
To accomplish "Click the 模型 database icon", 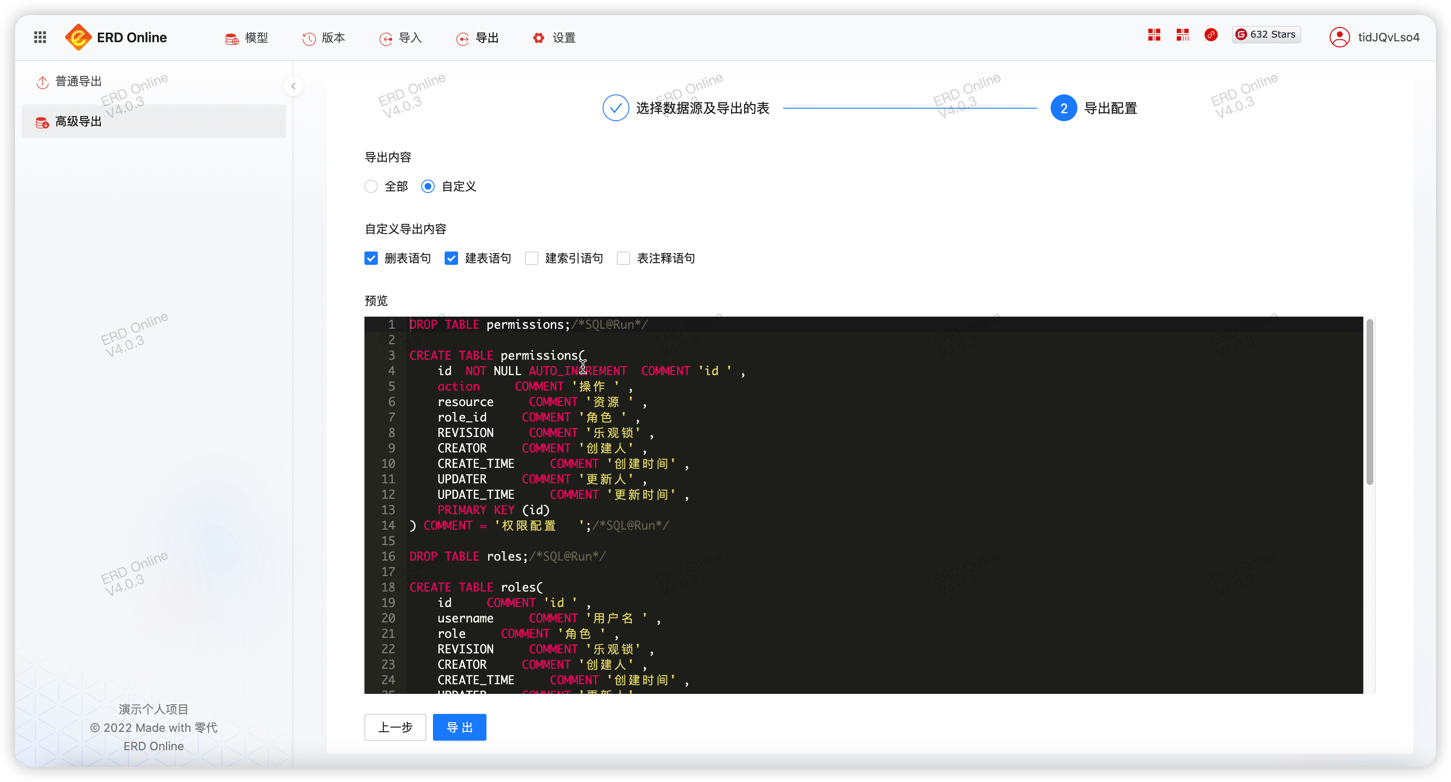I will (232, 38).
